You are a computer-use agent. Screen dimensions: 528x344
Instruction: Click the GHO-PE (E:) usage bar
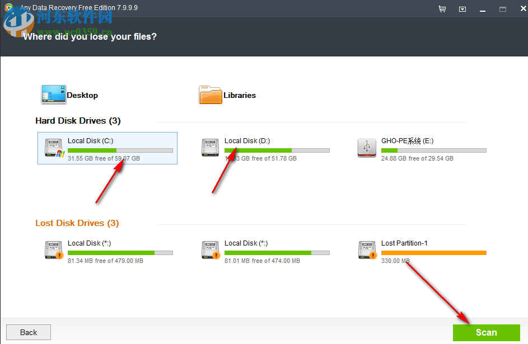tap(434, 150)
